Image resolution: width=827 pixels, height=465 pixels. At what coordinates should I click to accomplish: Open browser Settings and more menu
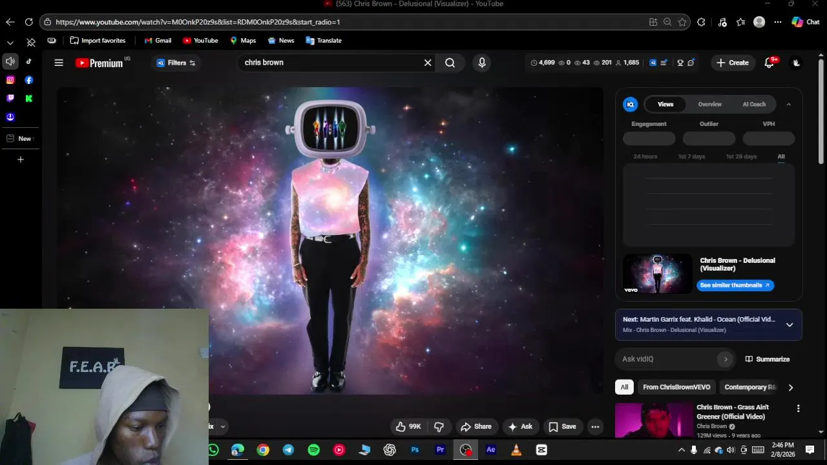(778, 22)
